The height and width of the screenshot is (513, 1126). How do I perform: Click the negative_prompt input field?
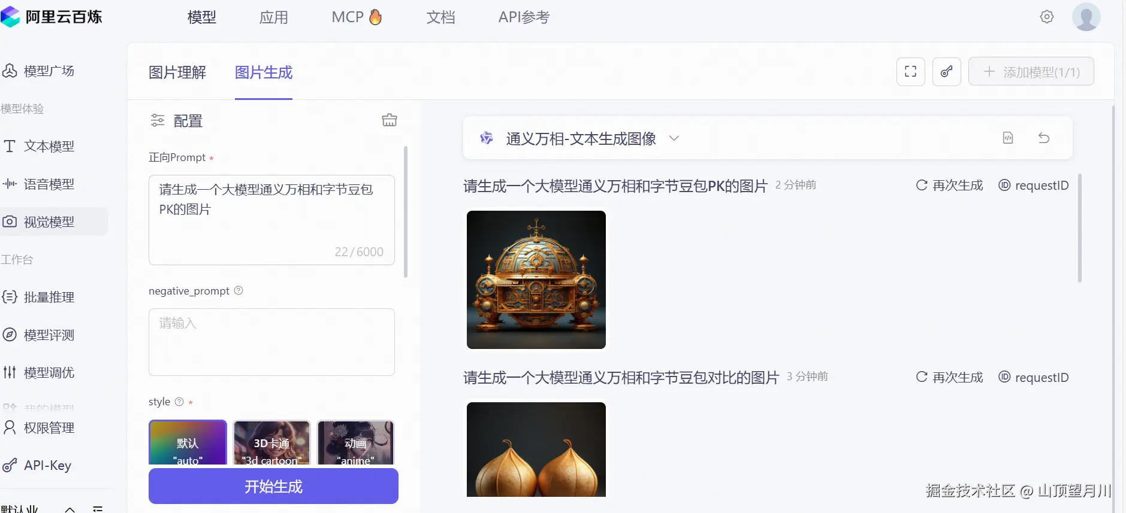[x=271, y=342]
